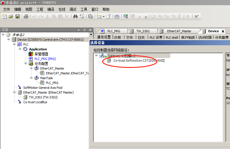Open the 编辑 menu
The height and width of the screenshot is (149, 230).
pyautogui.click(x=18, y=9)
